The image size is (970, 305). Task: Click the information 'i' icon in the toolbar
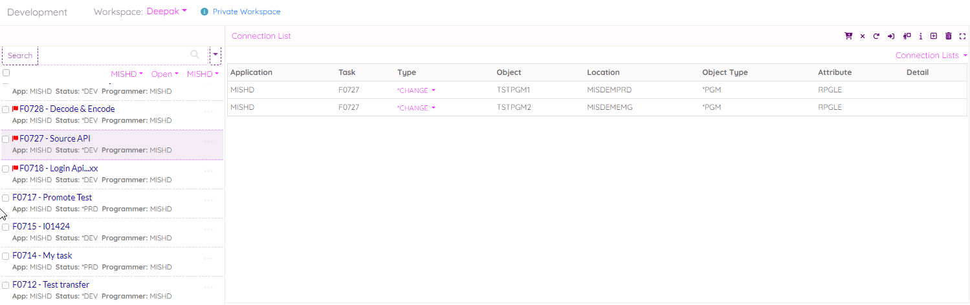(x=920, y=36)
